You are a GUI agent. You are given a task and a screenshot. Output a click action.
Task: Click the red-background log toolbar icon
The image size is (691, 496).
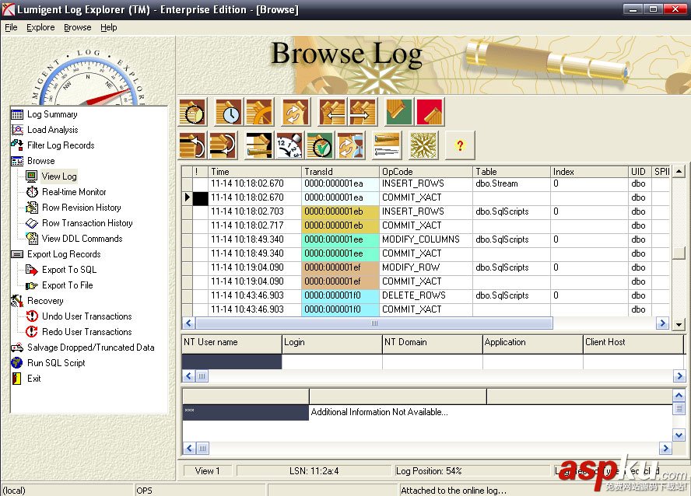coord(430,112)
